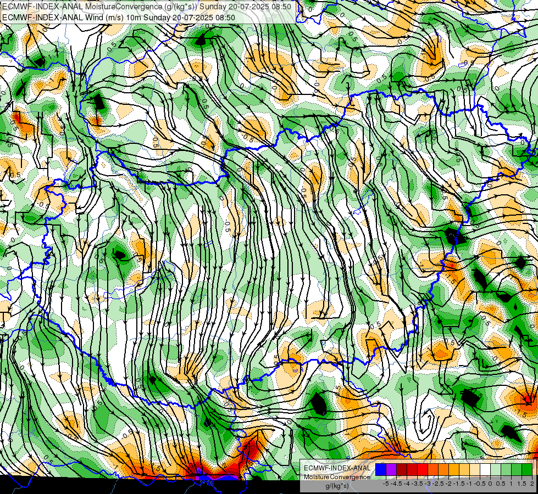The height and width of the screenshot is (494, 538).
Task: Select the palest green swatch right of white
Action: pos(496,470)
